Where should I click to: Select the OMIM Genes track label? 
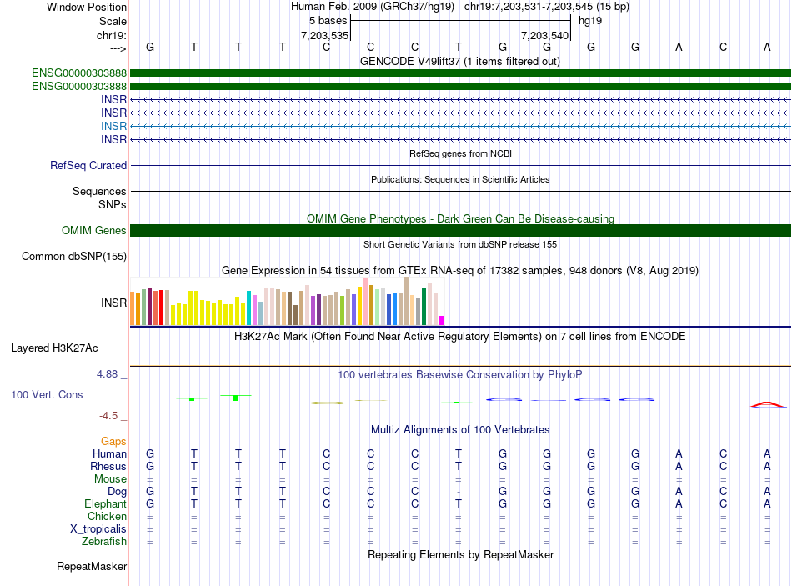pyautogui.click(x=94, y=231)
